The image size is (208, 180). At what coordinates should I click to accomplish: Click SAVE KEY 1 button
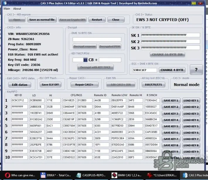[x=171, y=101]
